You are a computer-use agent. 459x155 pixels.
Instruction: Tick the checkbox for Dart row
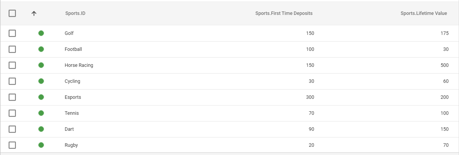(12, 129)
